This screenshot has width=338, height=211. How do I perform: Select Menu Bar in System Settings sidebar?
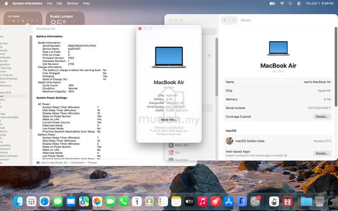pos(179,145)
